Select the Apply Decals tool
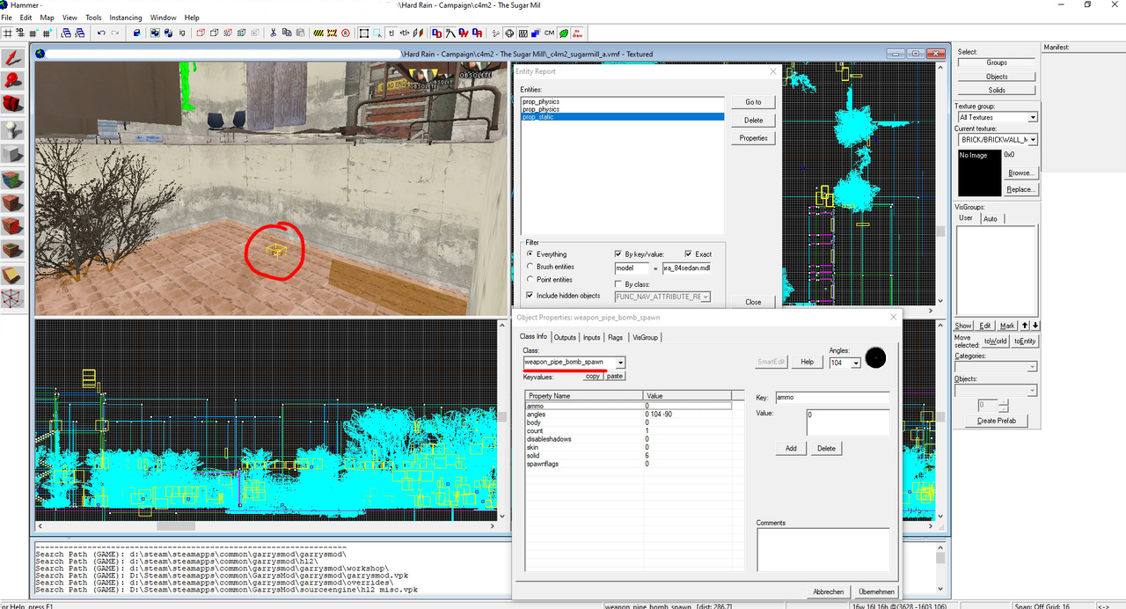 coord(14,226)
